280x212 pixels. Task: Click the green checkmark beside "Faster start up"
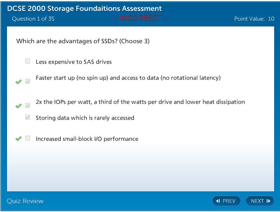click(x=18, y=82)
